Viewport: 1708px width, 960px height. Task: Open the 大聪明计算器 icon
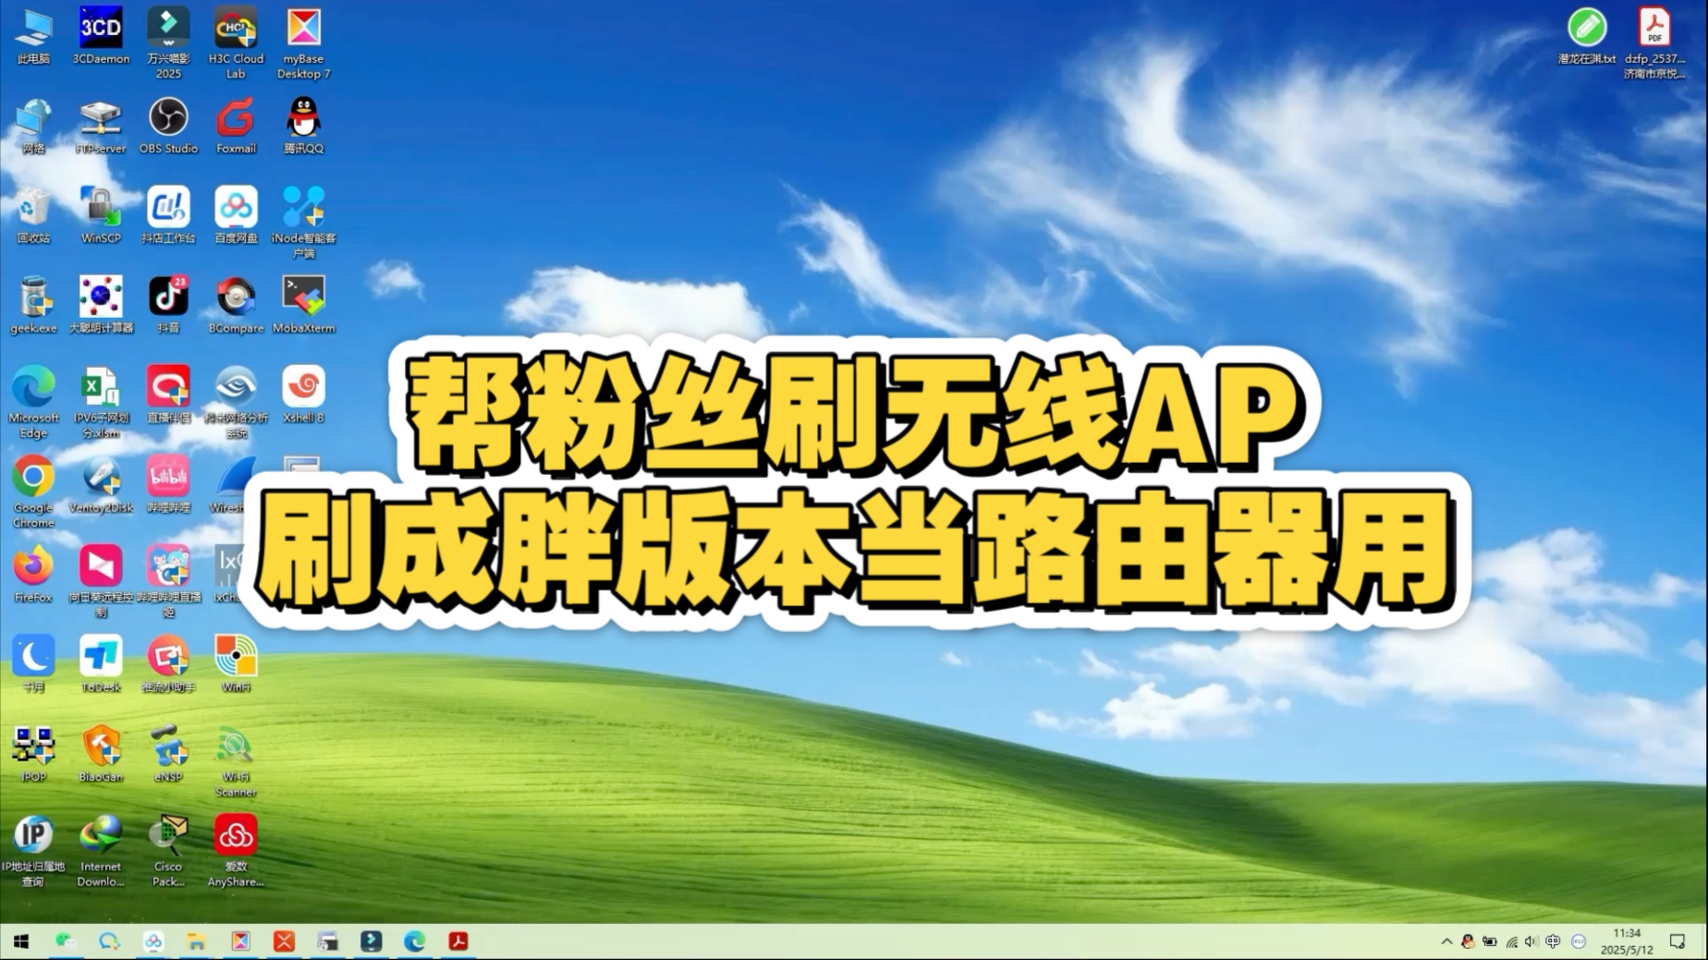[101, 305]
